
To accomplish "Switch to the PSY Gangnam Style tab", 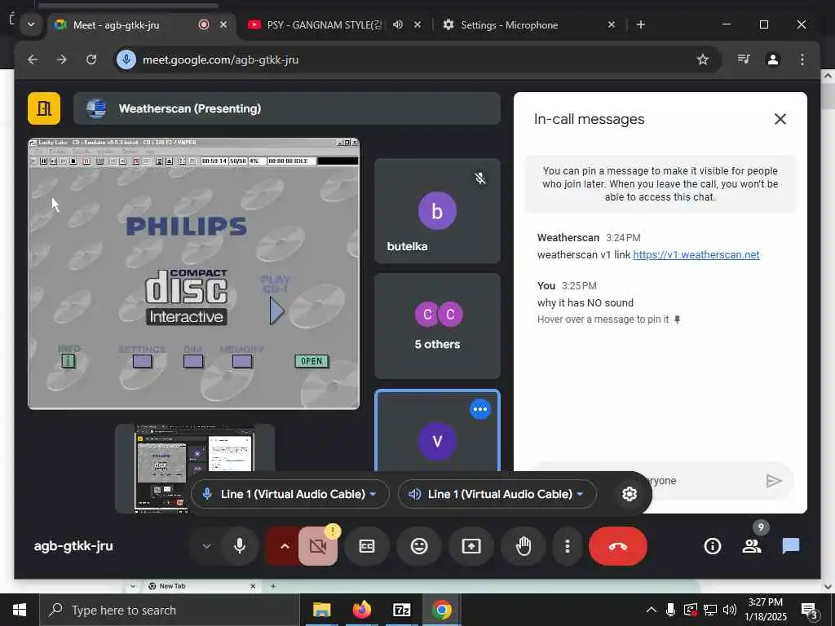I will pyautogui.click(x=325, y=24).
